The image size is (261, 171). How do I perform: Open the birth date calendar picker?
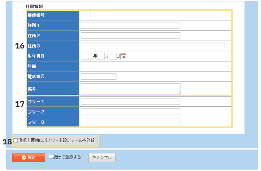tap(123, 56)
